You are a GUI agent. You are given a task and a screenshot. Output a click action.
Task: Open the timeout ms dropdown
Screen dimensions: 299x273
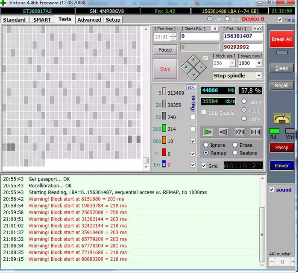pos(259,63)
